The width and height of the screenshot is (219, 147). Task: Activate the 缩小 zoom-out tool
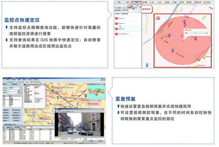[159, 2]
